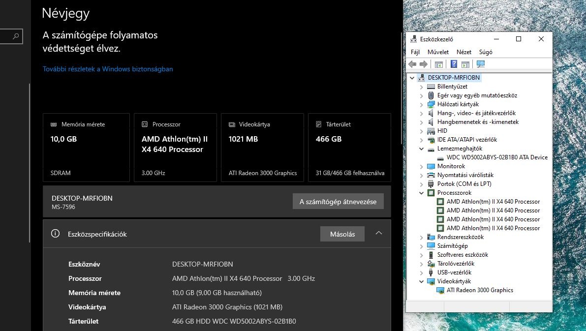Image resolution: width=586 pixels, height=331 pixels.
Task: Expand the Számítógép node arrow
Action: [422, 246]
